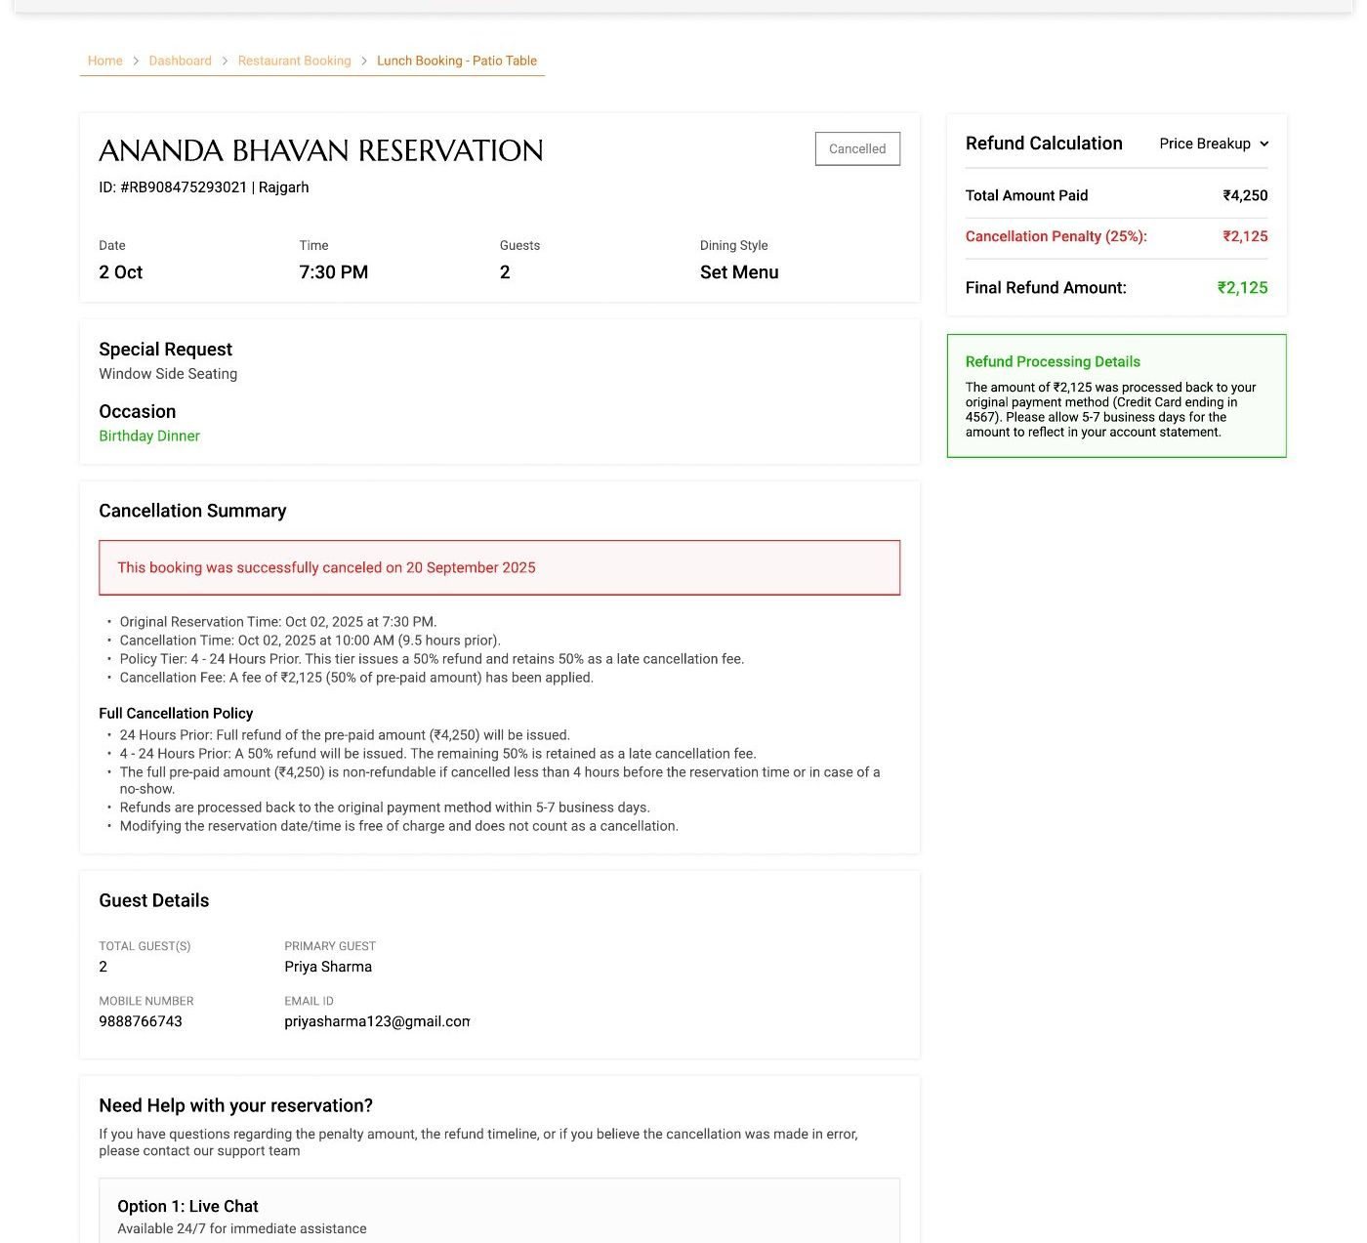Click the Cancellation Penalty (25%) label
Image resolution: width=1367 pixels, height=1243 pixels.
[x=1056, y=236]
